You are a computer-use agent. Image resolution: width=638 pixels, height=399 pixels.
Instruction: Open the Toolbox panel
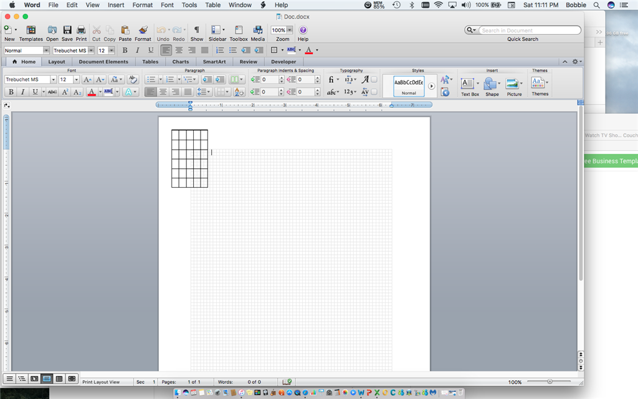[x=238, y=30]
